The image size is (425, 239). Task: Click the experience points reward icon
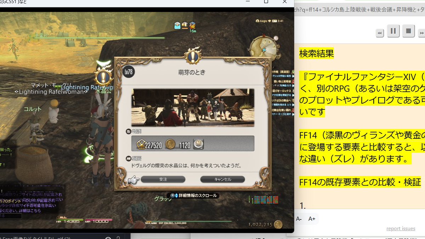(141, 144)
